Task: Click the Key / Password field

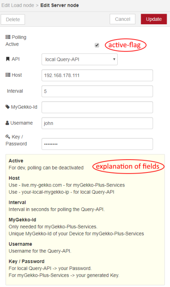Action: (x=97, y=144)
